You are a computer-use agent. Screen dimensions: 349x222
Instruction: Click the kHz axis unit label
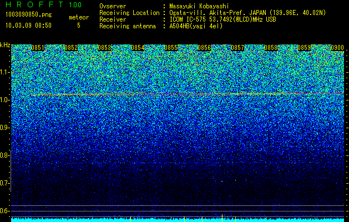point(5,45)
